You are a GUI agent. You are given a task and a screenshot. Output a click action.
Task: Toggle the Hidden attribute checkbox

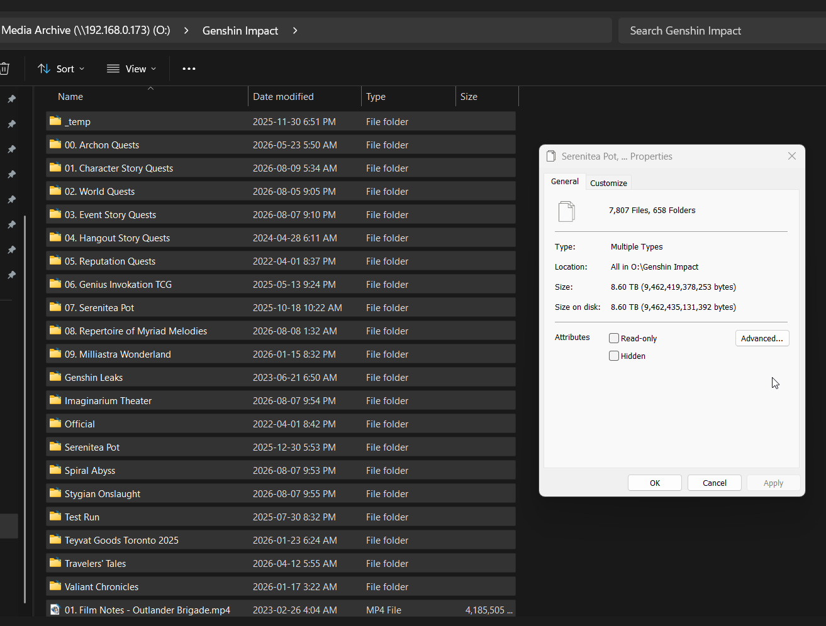tap(614, 356)
